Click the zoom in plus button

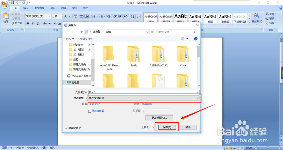coord(280,148)
